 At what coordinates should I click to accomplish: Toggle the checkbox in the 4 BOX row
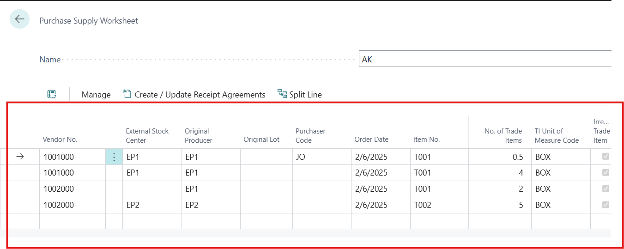(606, 172)
